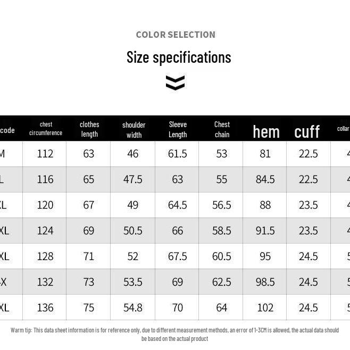Select the 84.5 hem value cell
Image resolution: width=350 pixels, height=350 pixels.
(265, 179)
